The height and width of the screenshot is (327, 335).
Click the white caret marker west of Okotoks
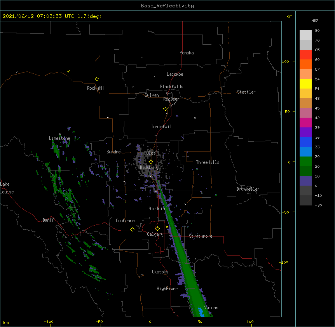pos(141,275)
